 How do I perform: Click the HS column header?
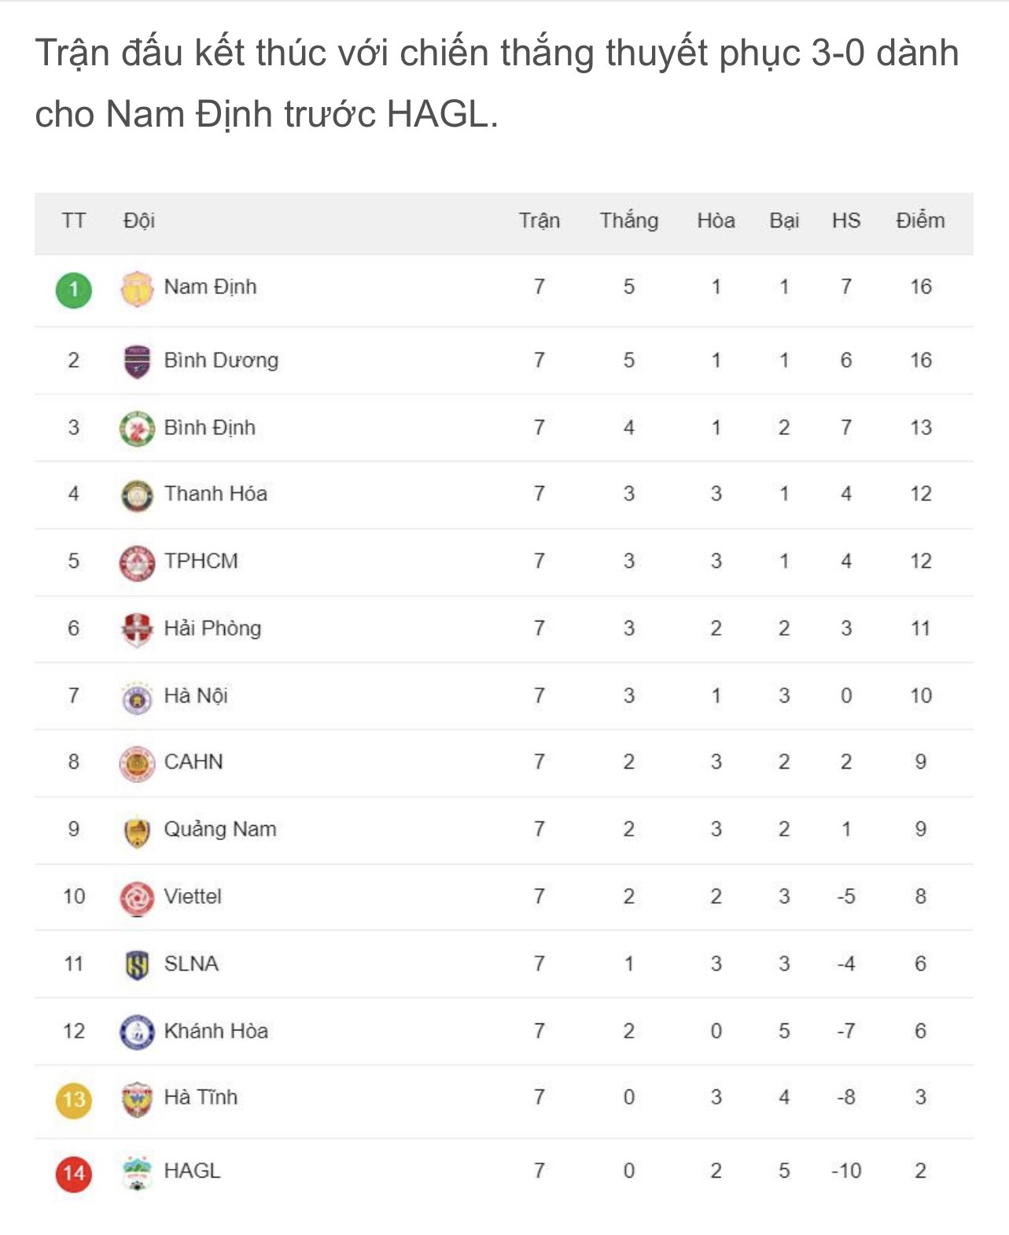(846, 221)
